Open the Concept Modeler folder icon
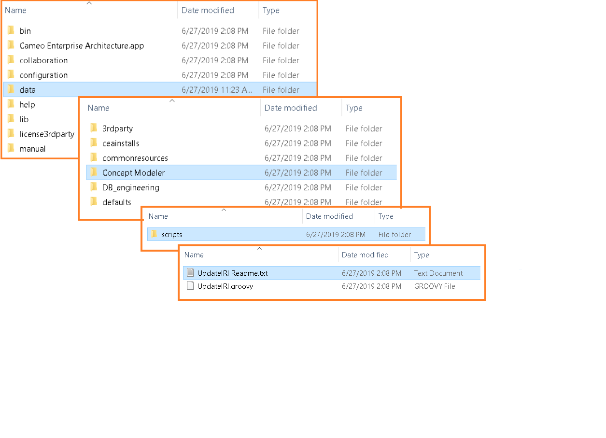This screenshot has width=606, height=438. point(94,172)
